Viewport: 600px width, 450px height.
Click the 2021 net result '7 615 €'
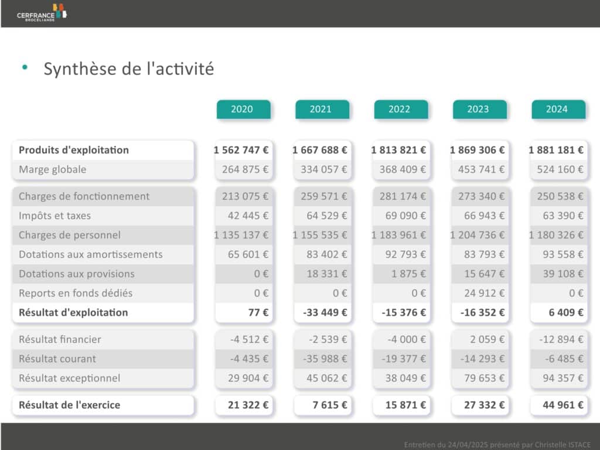(330, 405)
